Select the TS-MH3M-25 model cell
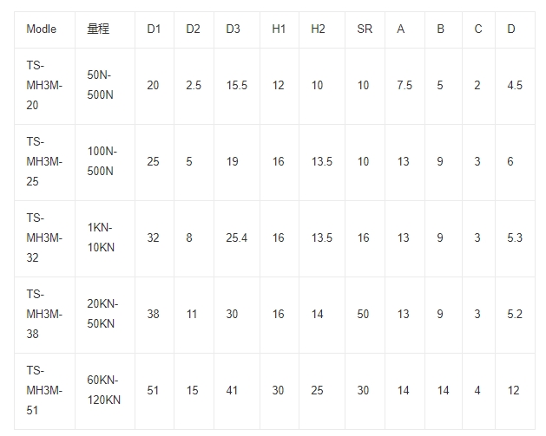 click(x=44, y=162)
